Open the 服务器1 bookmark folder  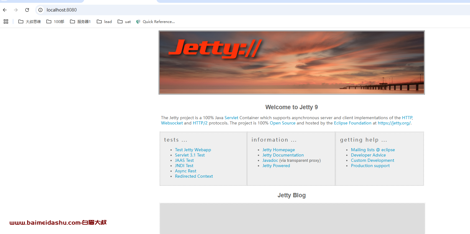[x=80, y=21]
